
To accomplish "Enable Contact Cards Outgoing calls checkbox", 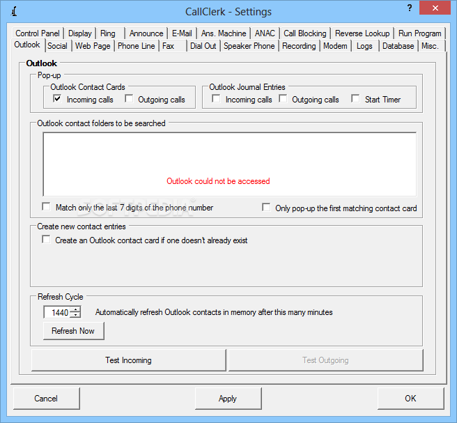I will (129, 98).
